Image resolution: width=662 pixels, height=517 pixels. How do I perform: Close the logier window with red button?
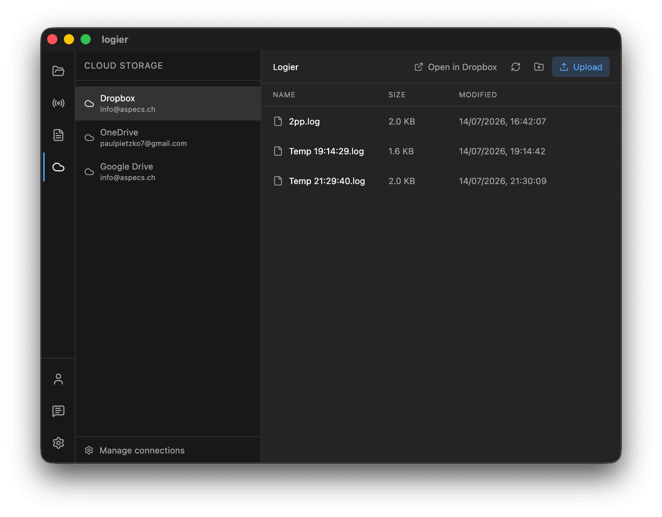(x=52, y=39)
